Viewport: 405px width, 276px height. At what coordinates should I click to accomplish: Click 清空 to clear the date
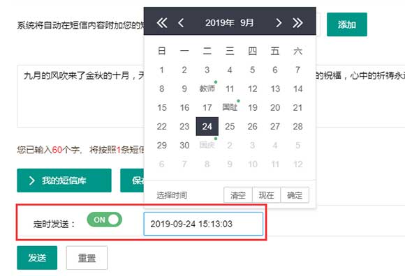(x=238, y=195)
